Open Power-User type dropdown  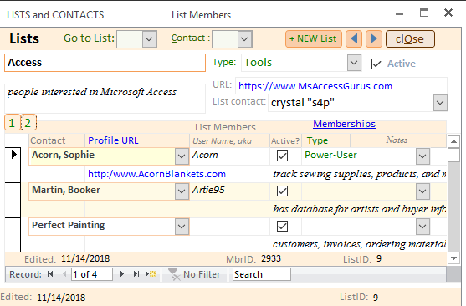pos(422,156)
